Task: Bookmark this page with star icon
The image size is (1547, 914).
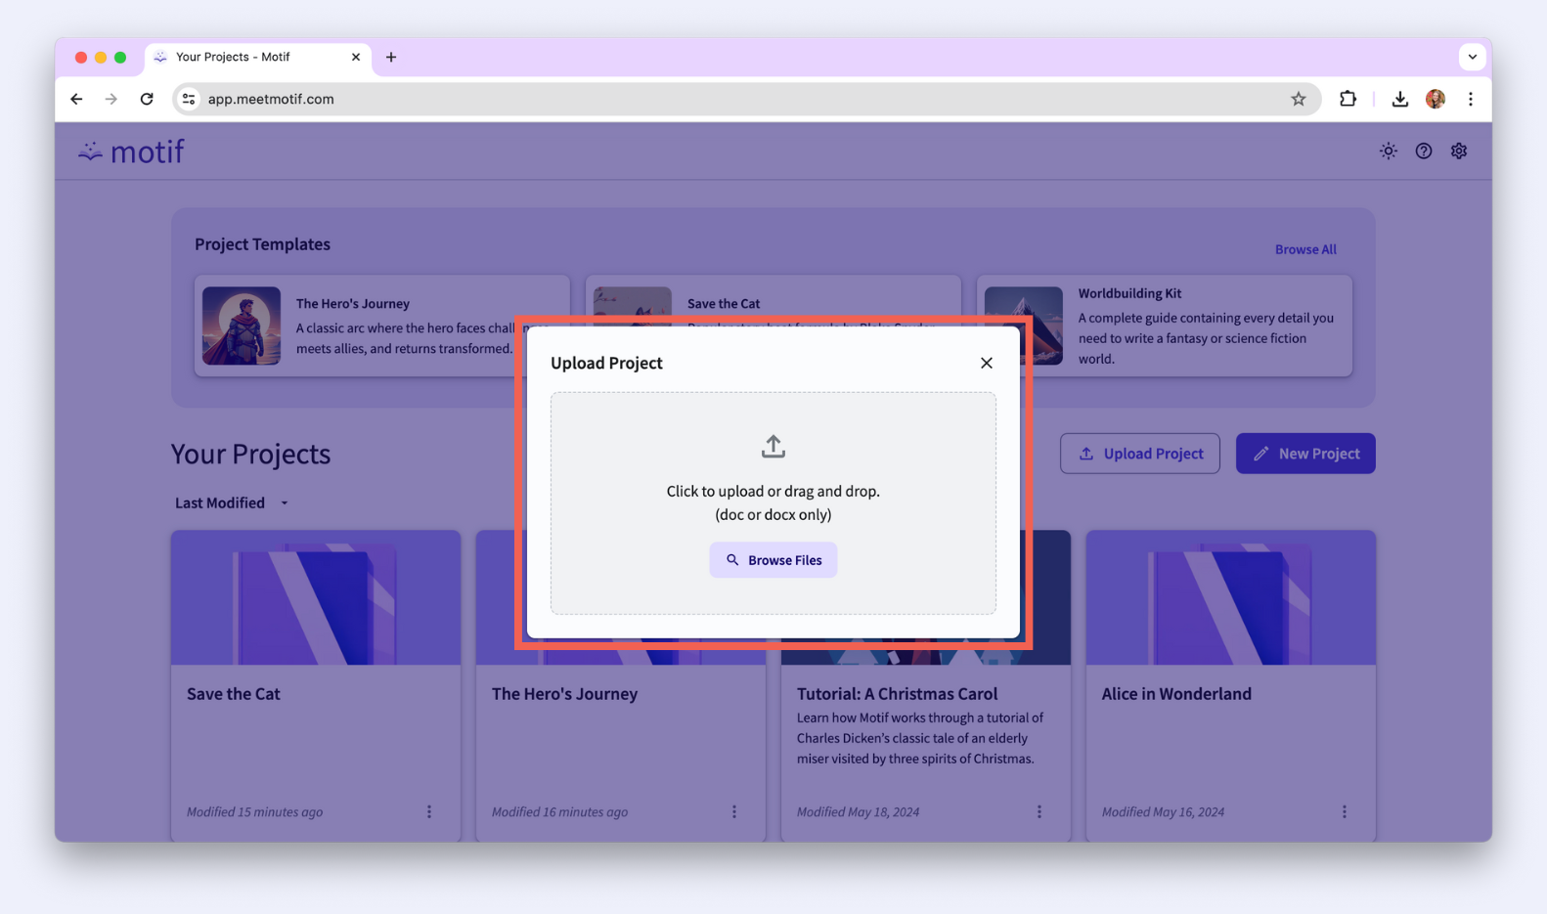Action: pos(1298,99)
